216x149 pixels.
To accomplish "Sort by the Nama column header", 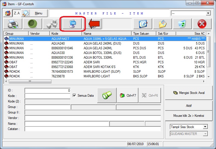I will [106, 34].
